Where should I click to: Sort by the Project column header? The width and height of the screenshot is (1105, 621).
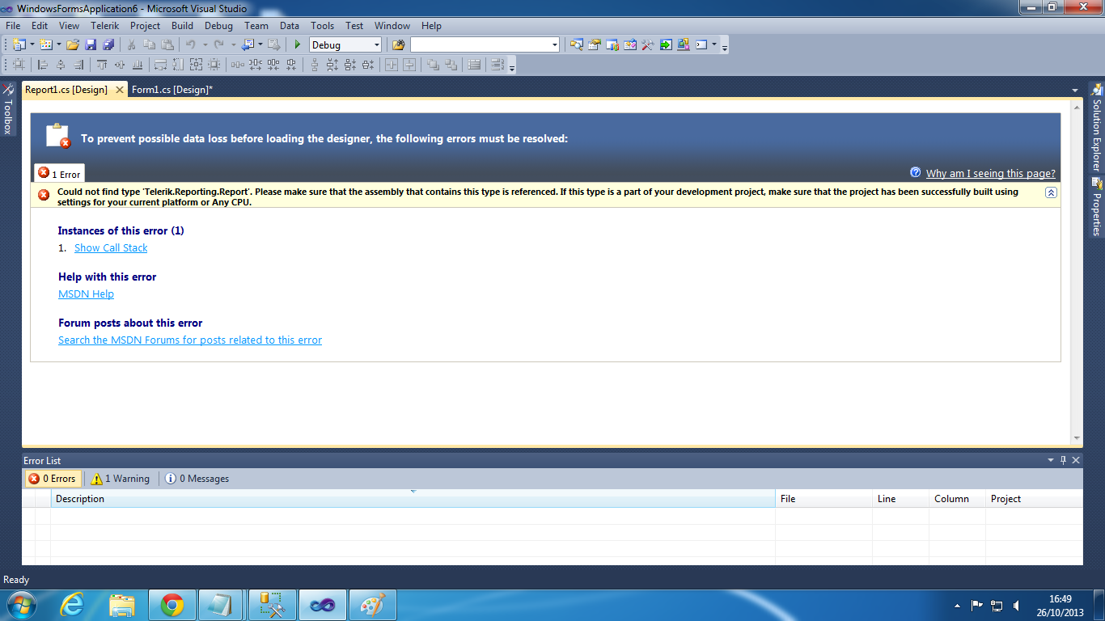pos(1034,499)
